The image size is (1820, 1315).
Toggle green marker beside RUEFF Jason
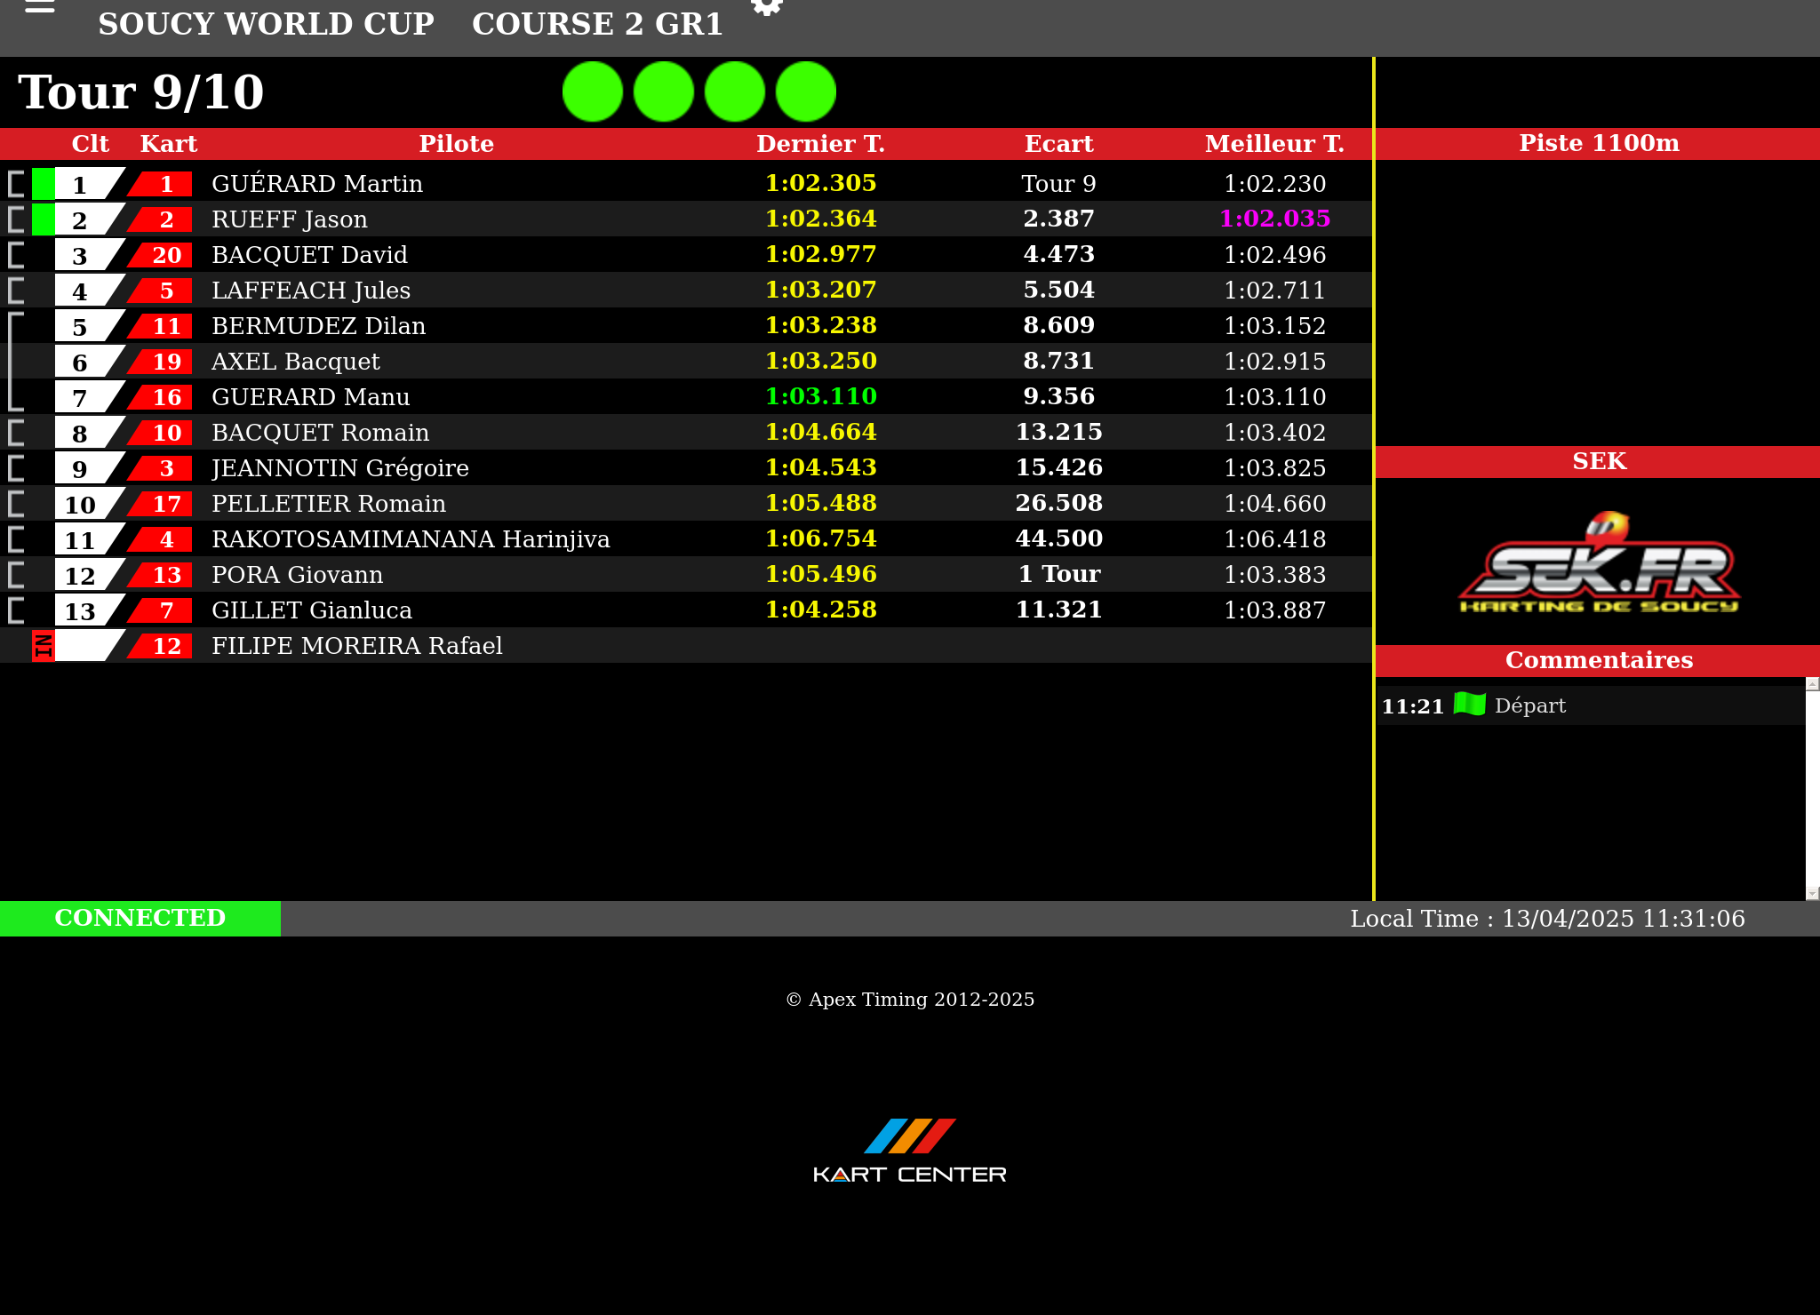[x=43, y=219]
